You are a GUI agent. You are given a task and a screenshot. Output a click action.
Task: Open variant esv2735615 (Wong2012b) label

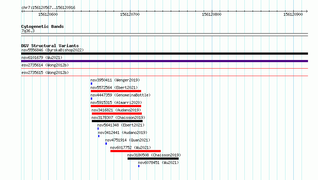point(45,72)
